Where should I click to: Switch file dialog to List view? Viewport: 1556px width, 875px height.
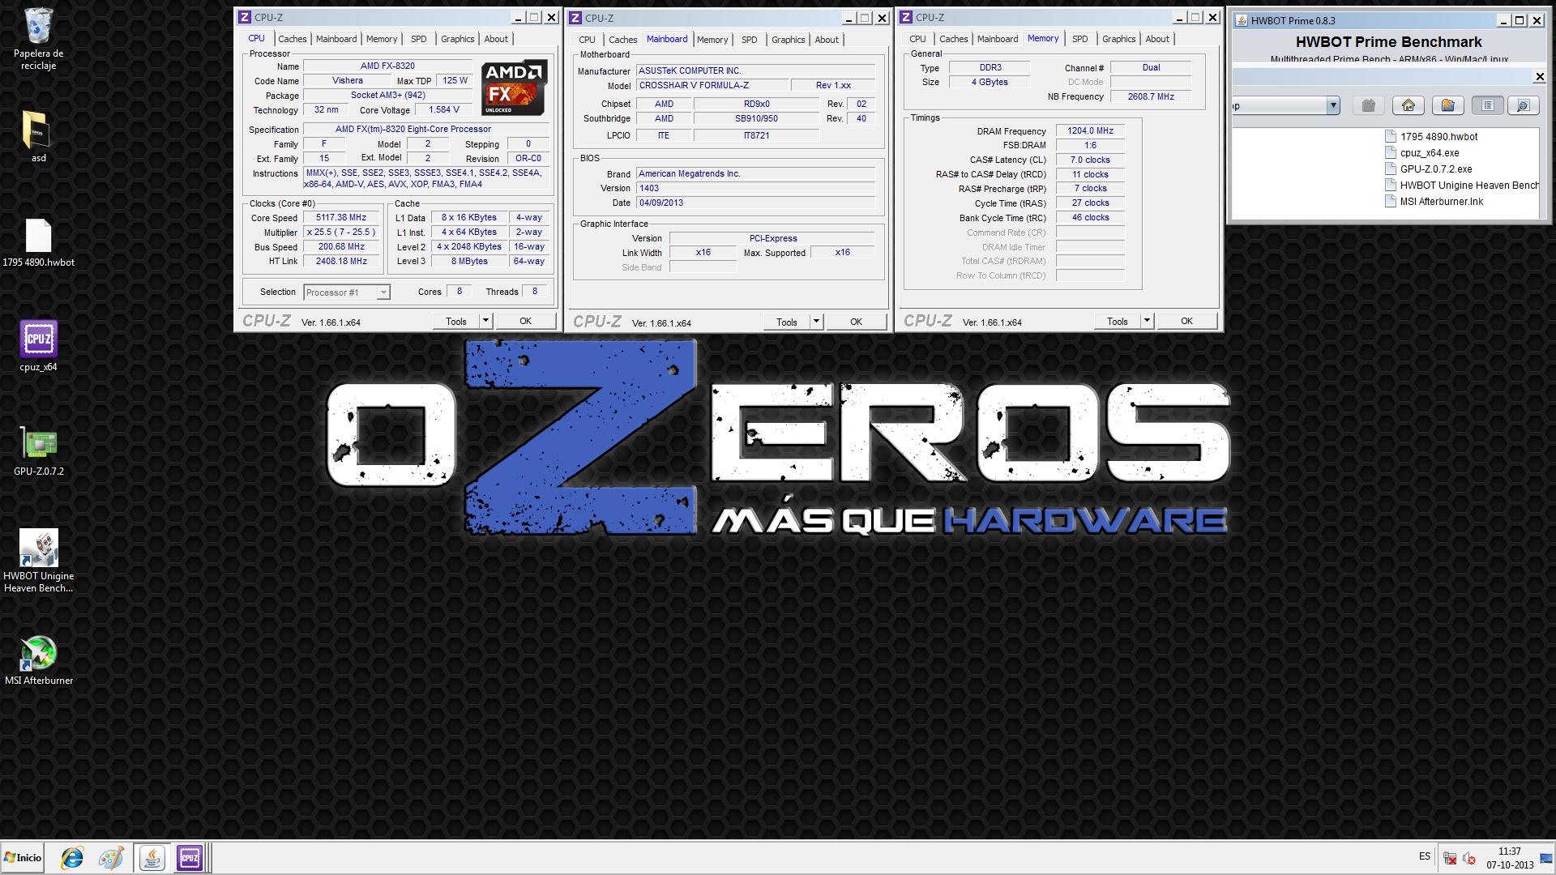(1488, 105)
